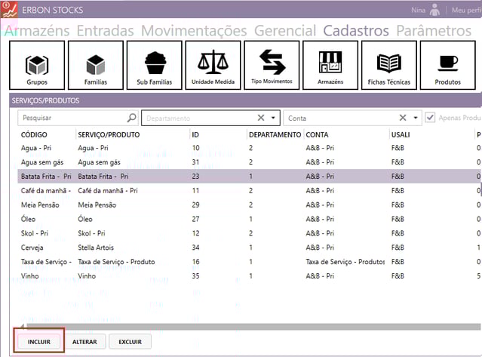This screenshot has height=357, width=482.
Task: Toggle the Apenas Produtos checkbox
Action: coord(431,118)
